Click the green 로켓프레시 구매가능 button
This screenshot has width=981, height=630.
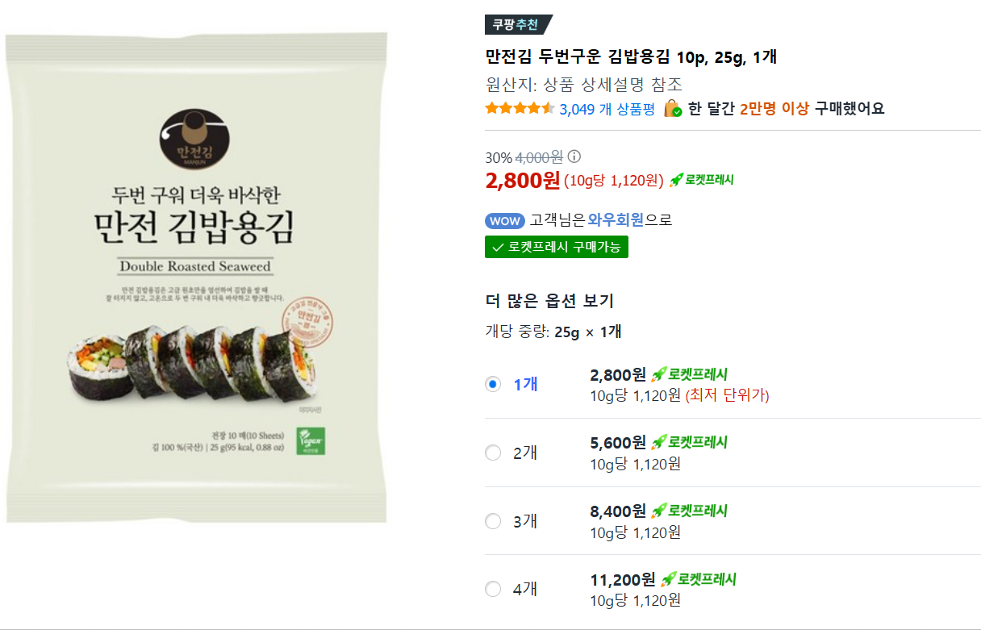tap(556, 246)
